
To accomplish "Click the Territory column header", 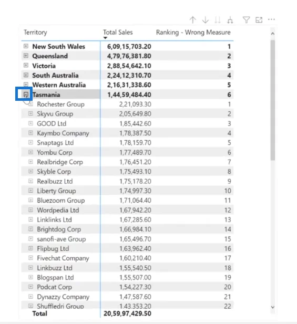I will [35, 32].
